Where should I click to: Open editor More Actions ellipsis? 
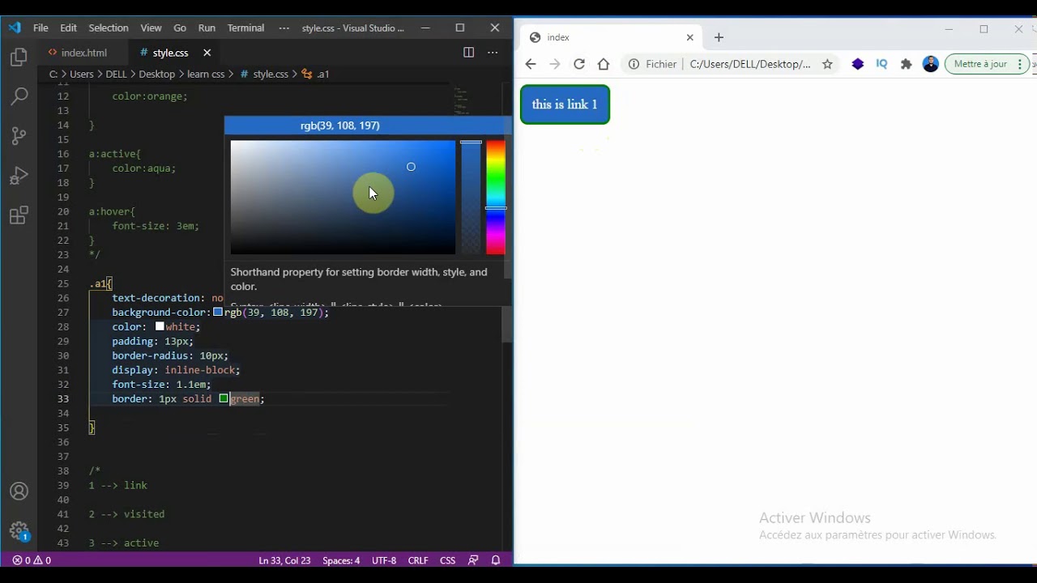[x=492, y=53]
